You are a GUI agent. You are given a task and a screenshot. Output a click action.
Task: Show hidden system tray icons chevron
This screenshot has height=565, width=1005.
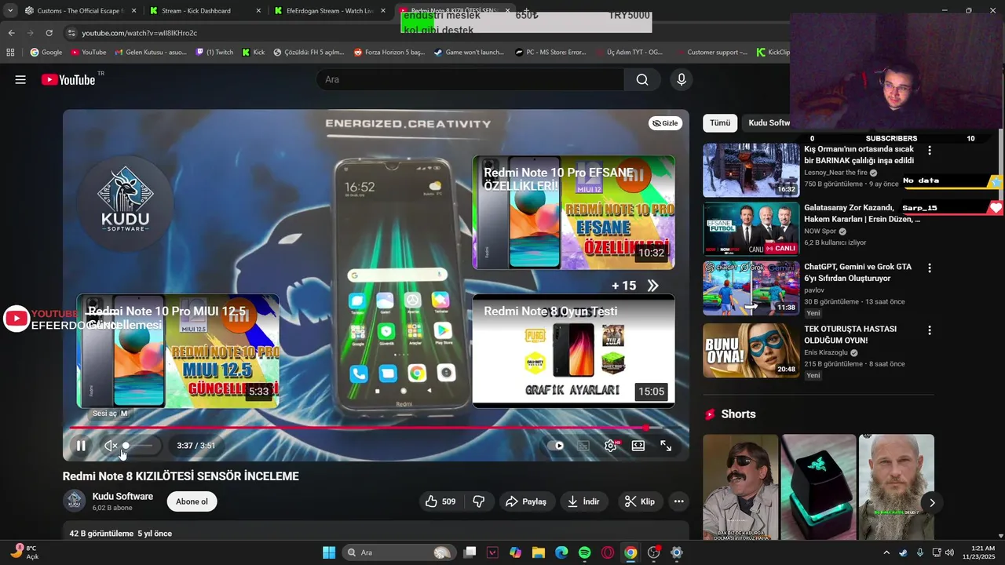886,552
